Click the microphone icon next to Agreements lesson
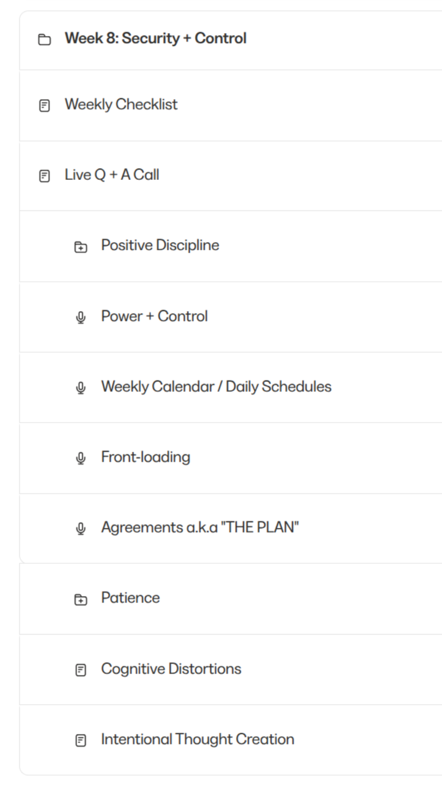The height and width of the screenshot is (785, 442). (x=81, y=529)
